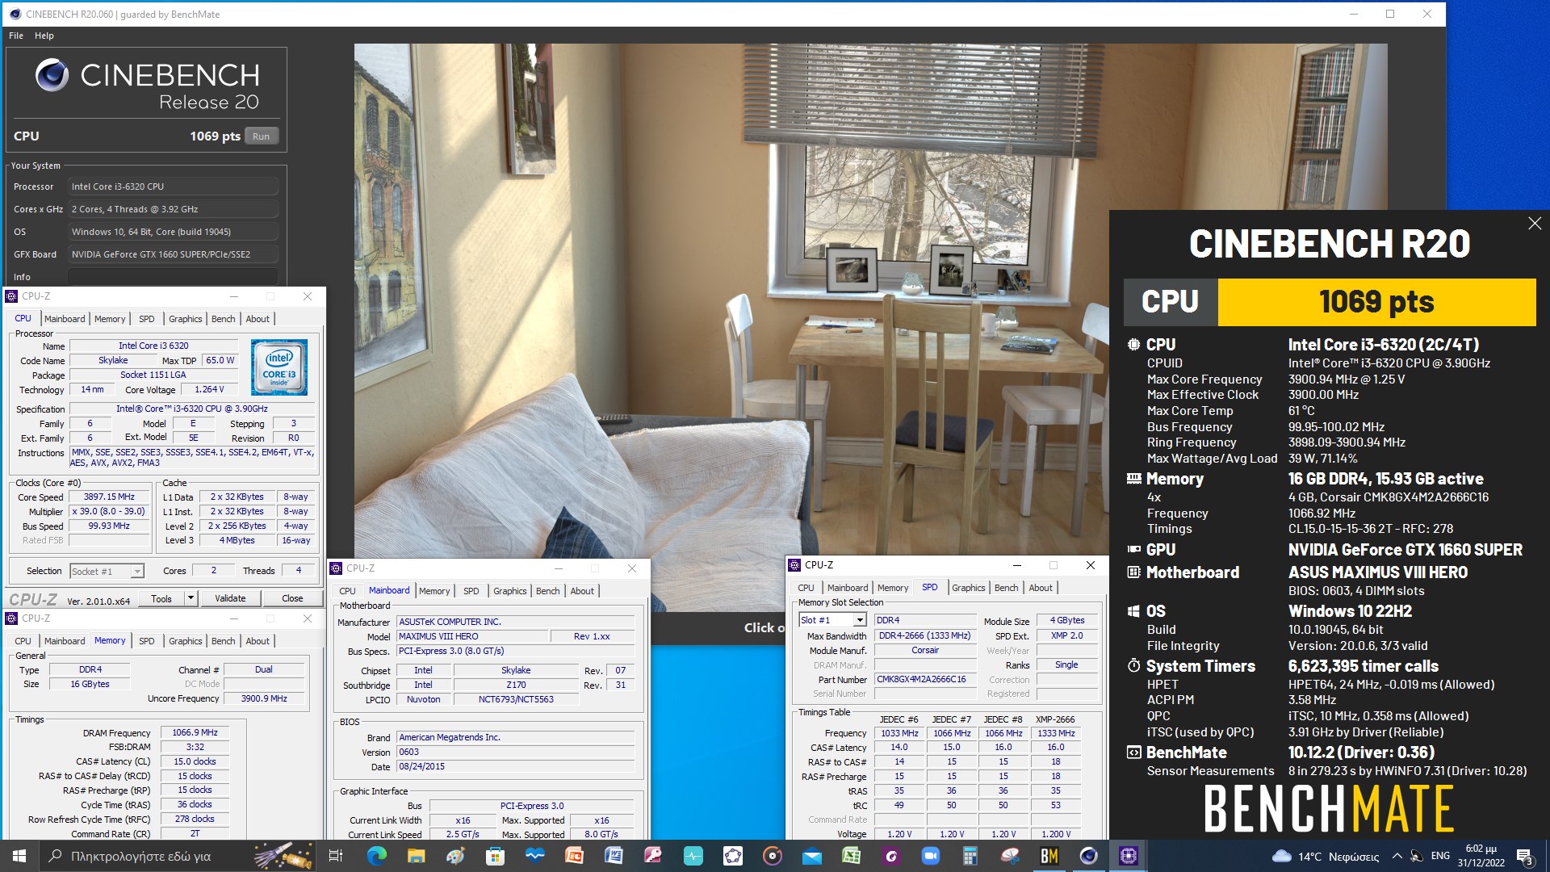
Task: Click the Model MAXIMUS VIII HERO field
Action: [472, 636]
